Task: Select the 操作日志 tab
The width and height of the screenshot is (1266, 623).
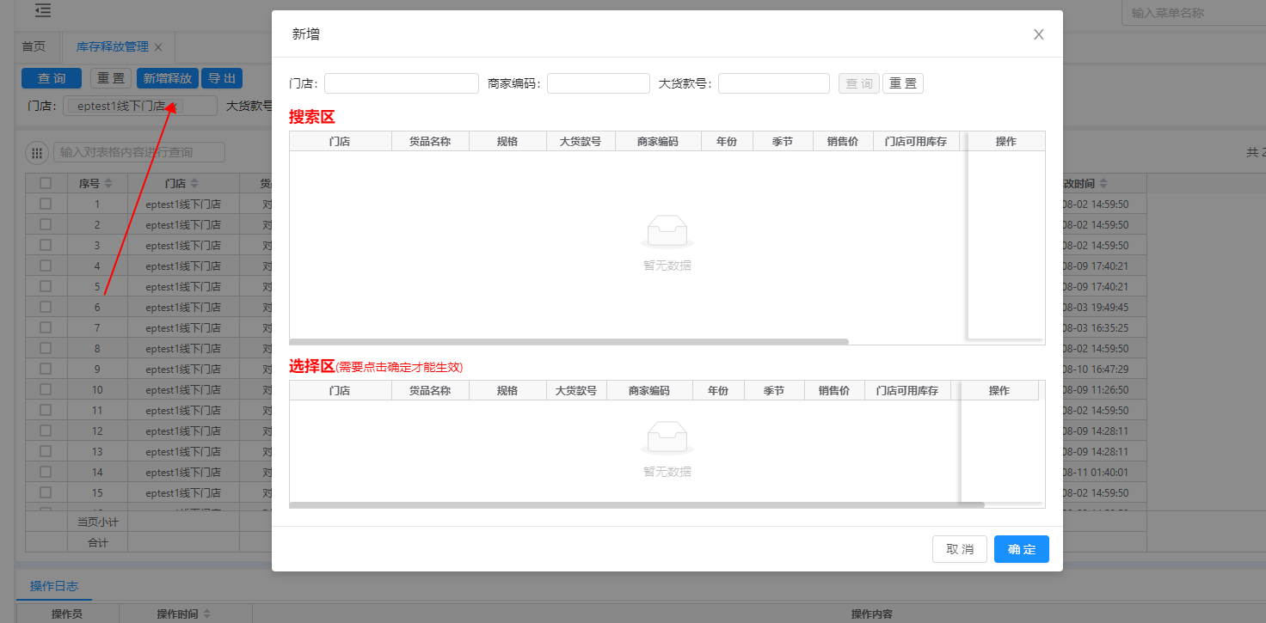Action: (x=53, y=586)
